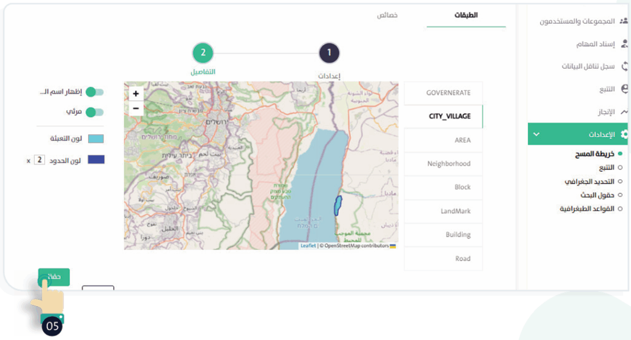Toggle the visible (مرئي) switch
631x340 pixels.
(94, 112)
